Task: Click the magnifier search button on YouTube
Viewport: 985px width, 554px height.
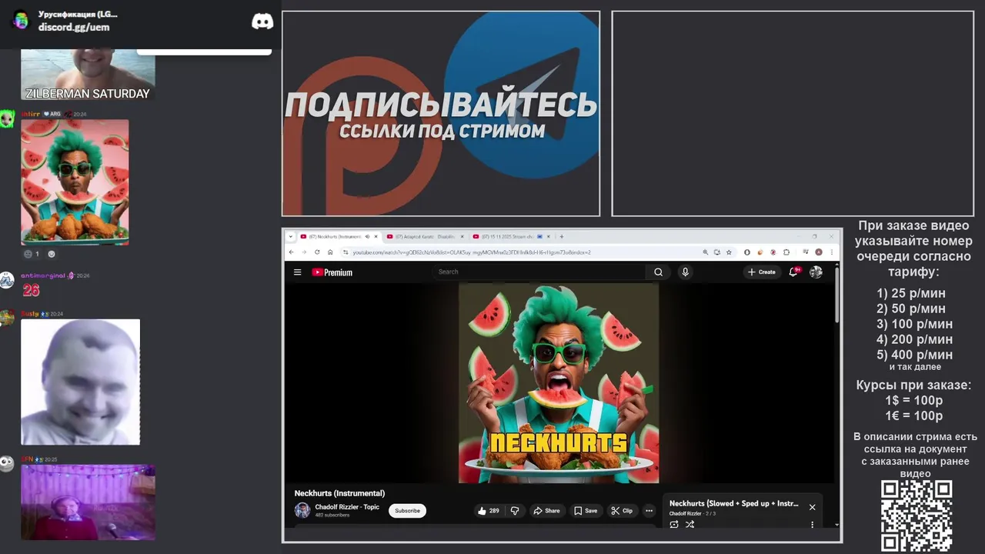Action: (x=658, y=272)
